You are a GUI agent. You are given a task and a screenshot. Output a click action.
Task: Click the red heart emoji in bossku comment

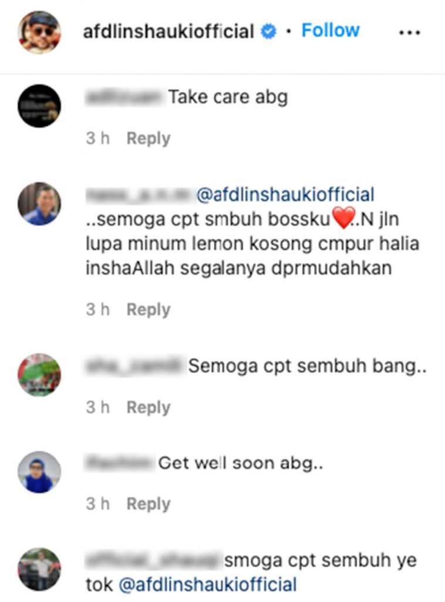[x=343, y=218]
